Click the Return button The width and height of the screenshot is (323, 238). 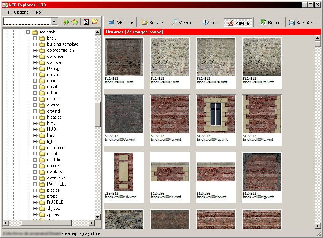pos(270,23)
